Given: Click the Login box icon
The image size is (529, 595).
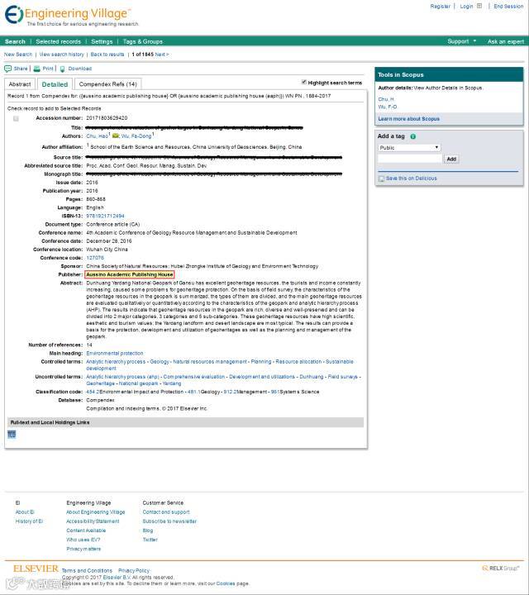Looking at the screenshot, I should point(479,6).
